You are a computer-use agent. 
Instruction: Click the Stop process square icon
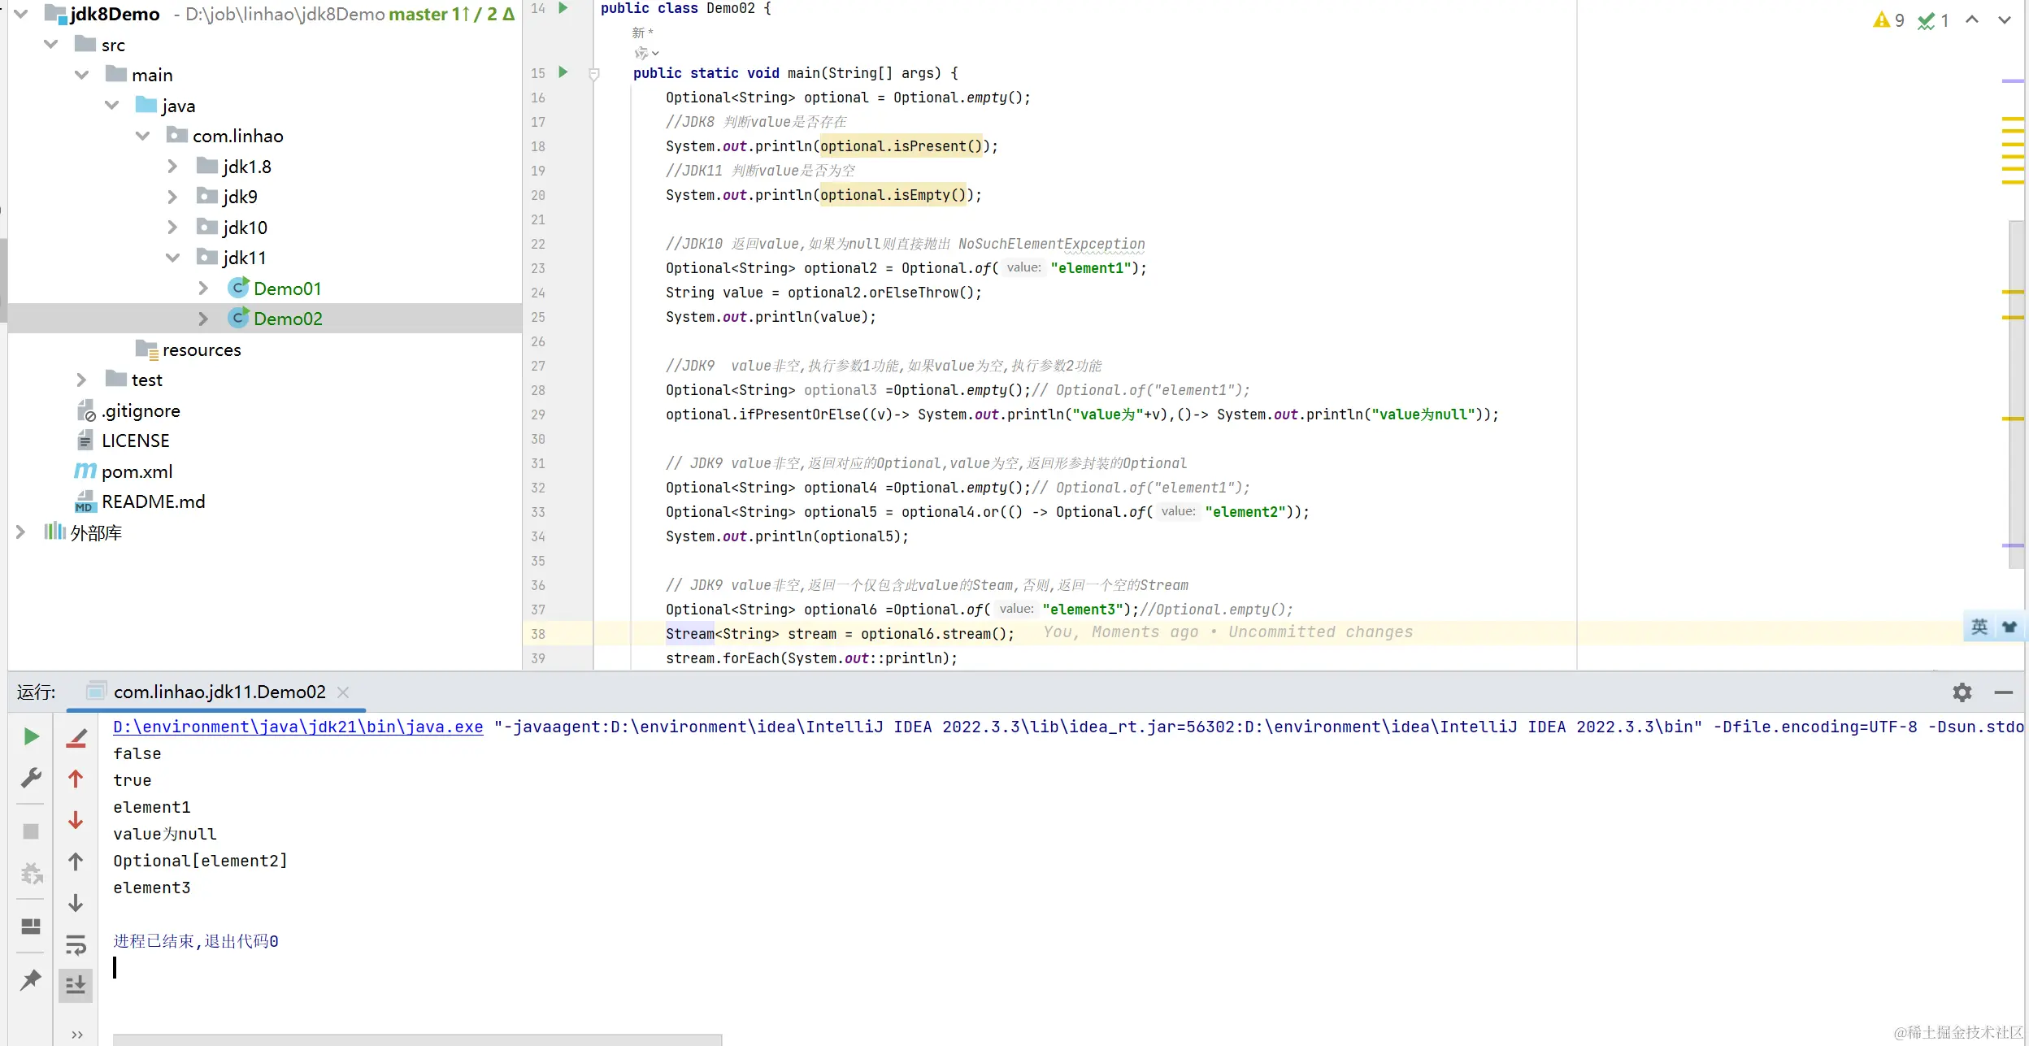(31, 831)
